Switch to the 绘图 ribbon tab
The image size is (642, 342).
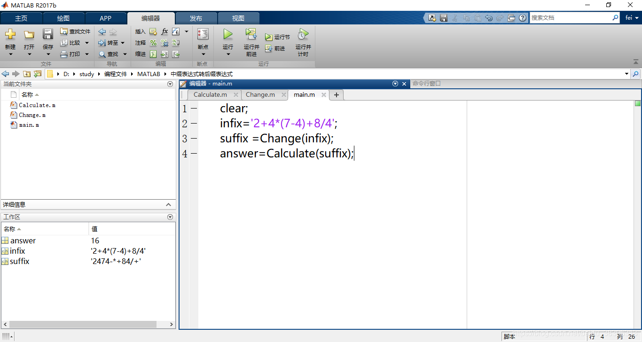pos(63,18)
